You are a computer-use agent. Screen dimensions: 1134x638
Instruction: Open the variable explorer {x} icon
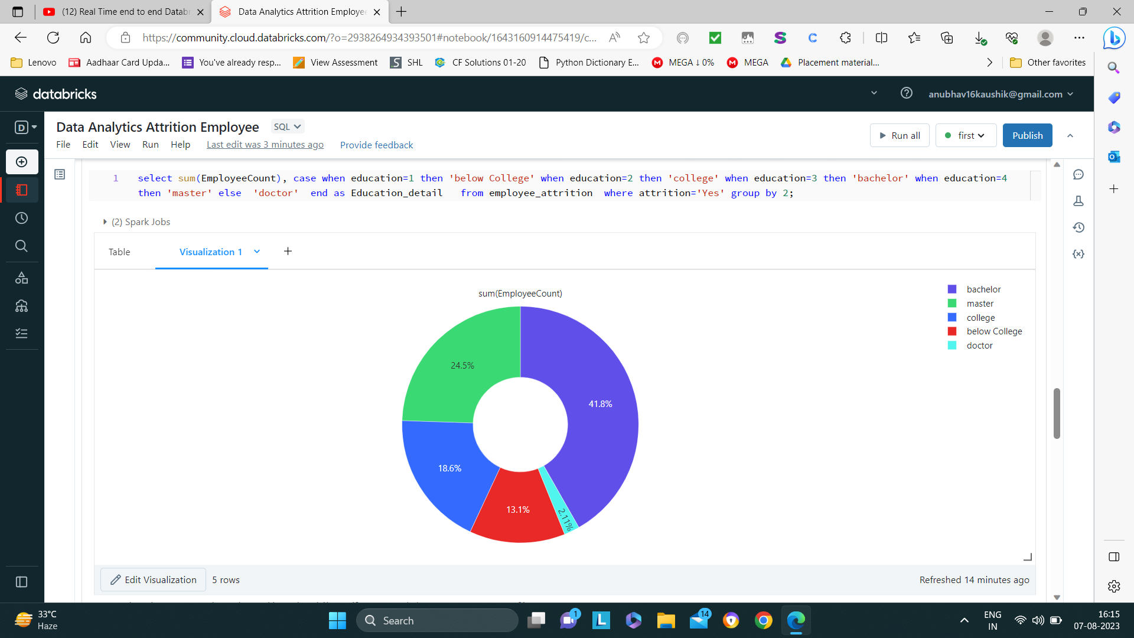coord(1078,254)
